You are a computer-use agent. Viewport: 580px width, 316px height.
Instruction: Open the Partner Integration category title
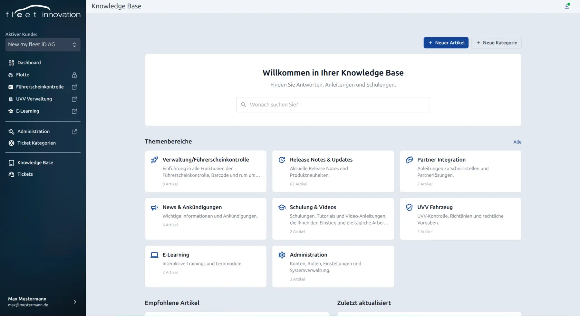[441, 160]
